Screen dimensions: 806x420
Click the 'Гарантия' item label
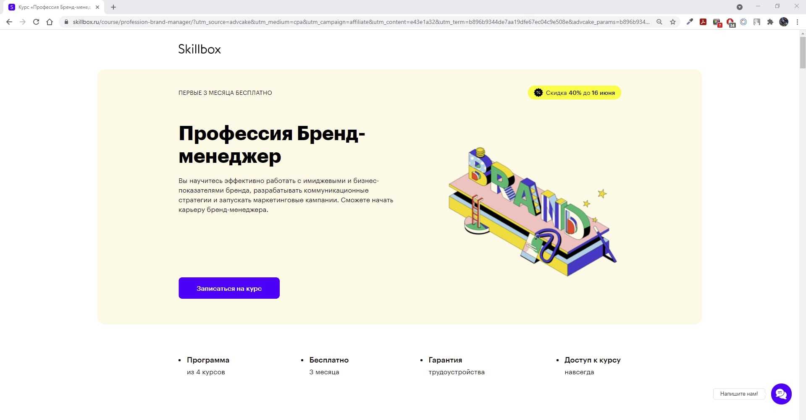pos(445,360)
